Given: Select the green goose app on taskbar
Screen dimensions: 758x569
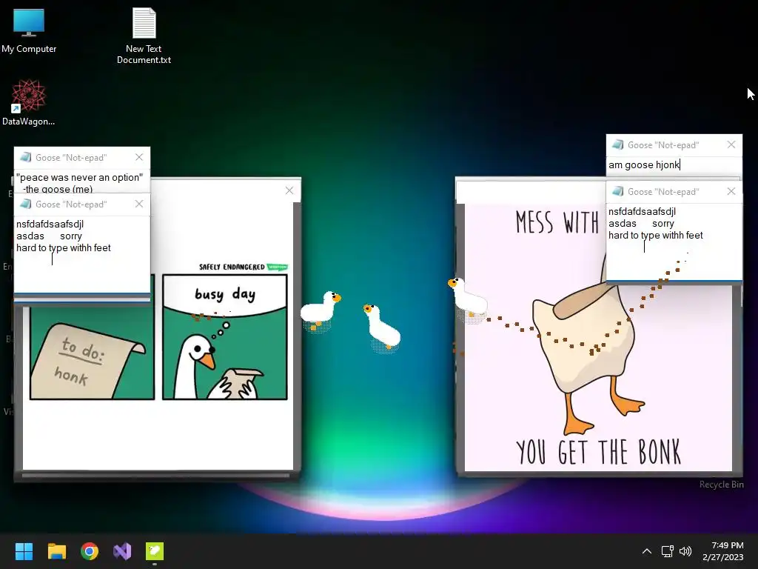Looking at the screenshot, I should [x=155, y=551].
